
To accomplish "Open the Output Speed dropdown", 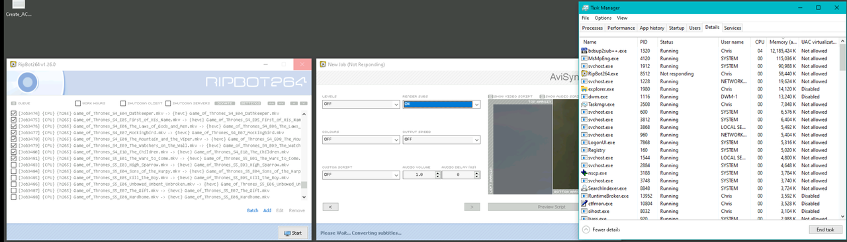I will click(441, 140).
